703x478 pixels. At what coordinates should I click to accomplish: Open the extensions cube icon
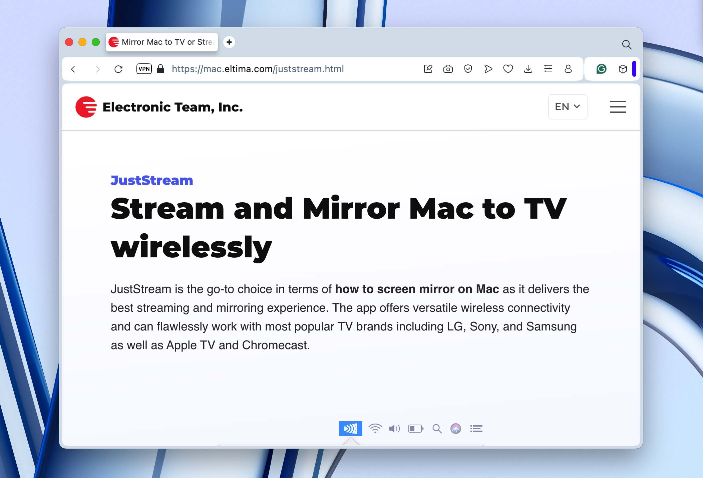click(x=623, y=69)
